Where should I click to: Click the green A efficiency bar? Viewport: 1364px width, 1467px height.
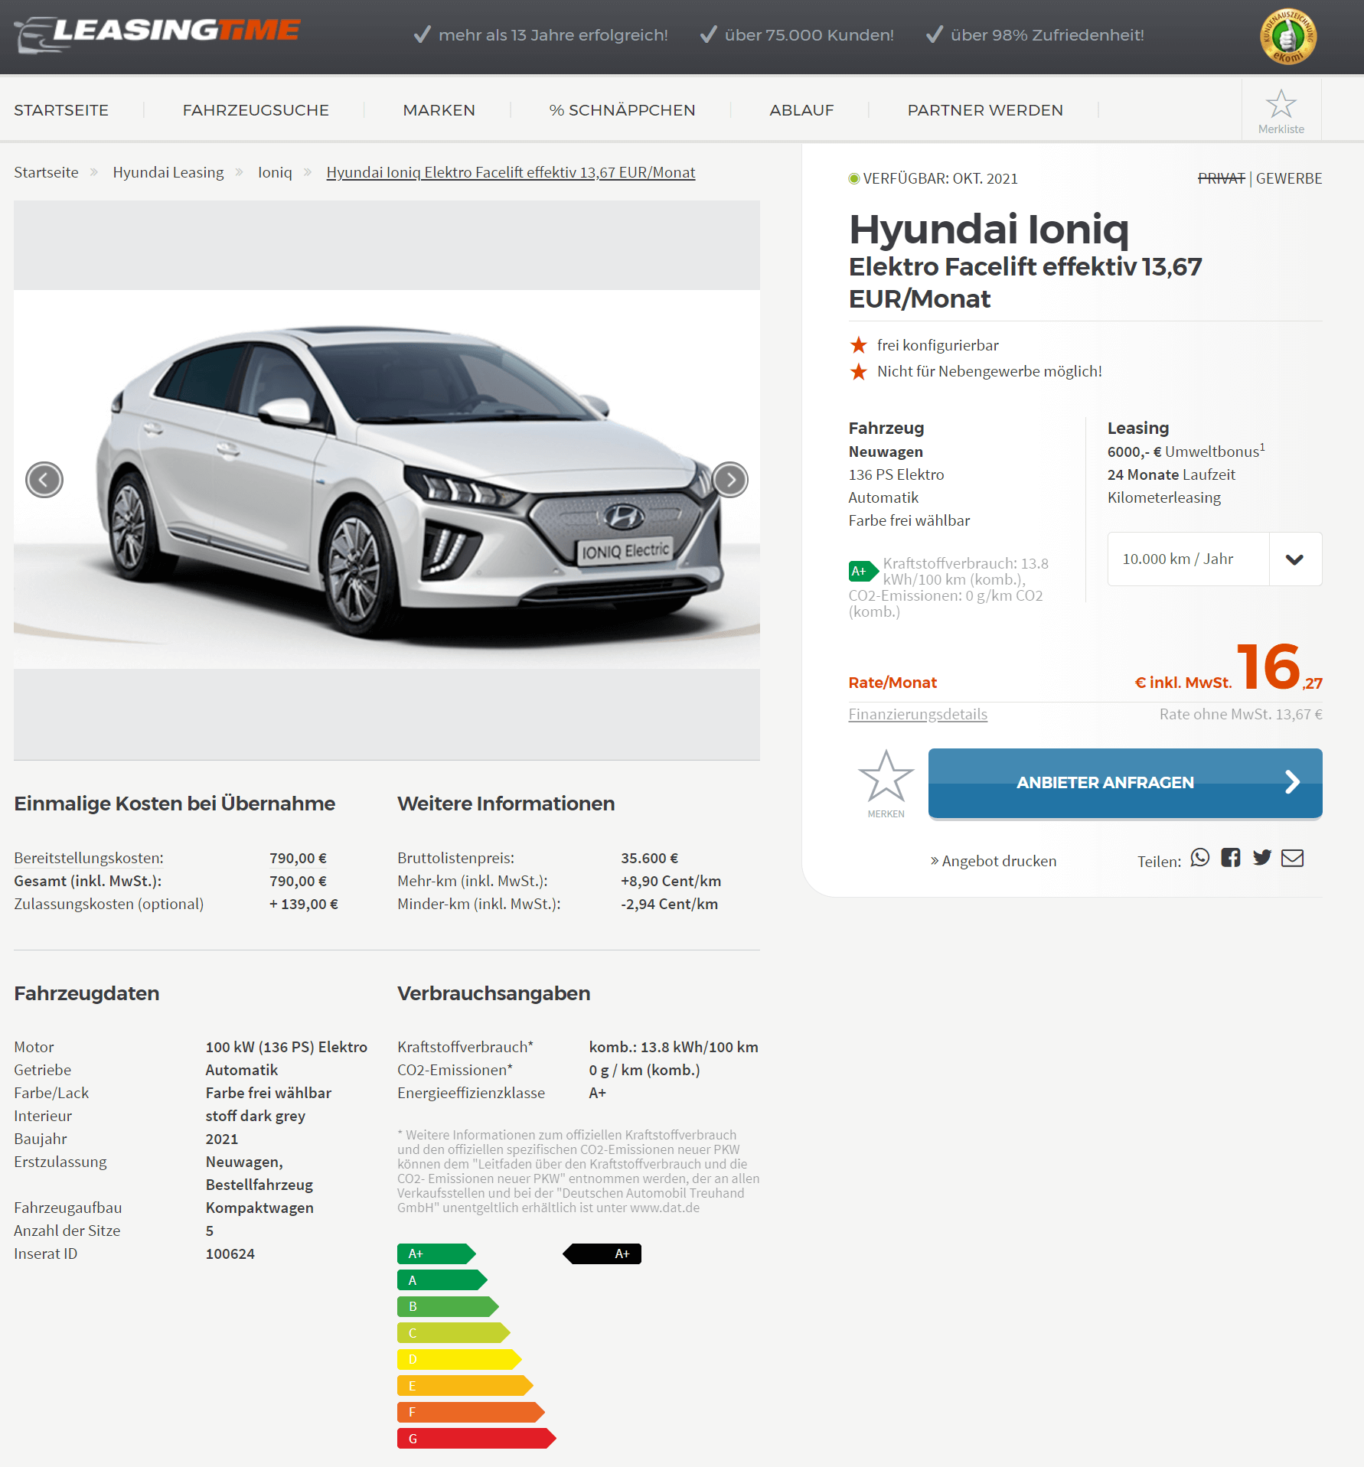pyautogui.click(x=442, y=1280)
